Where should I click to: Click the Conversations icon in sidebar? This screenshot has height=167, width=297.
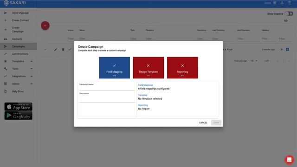tap(5, 54)
